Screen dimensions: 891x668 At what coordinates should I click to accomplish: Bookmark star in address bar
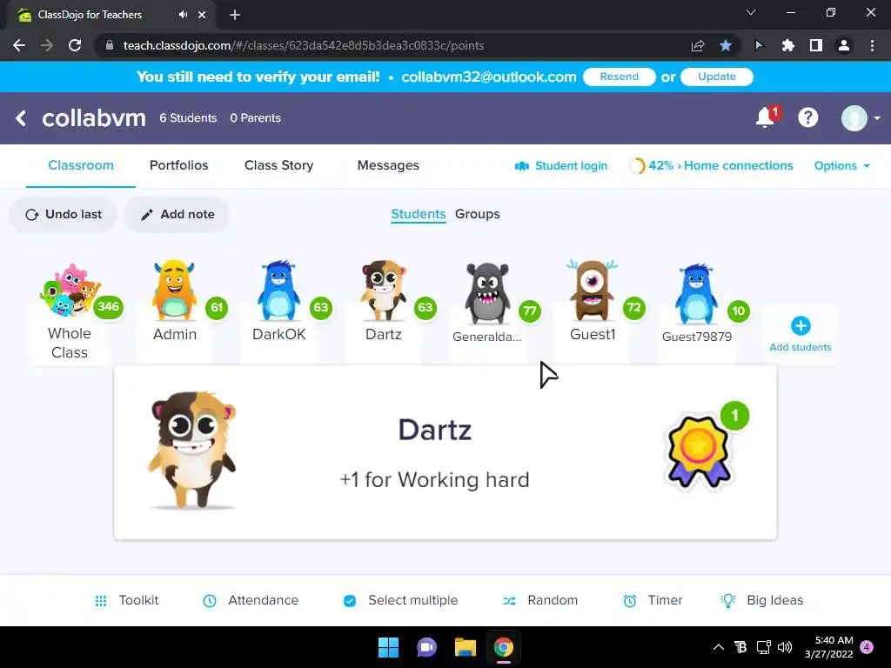click(x=726, y=45)
